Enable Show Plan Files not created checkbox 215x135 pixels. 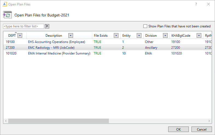pyautogui.click(x=145, y=26)
